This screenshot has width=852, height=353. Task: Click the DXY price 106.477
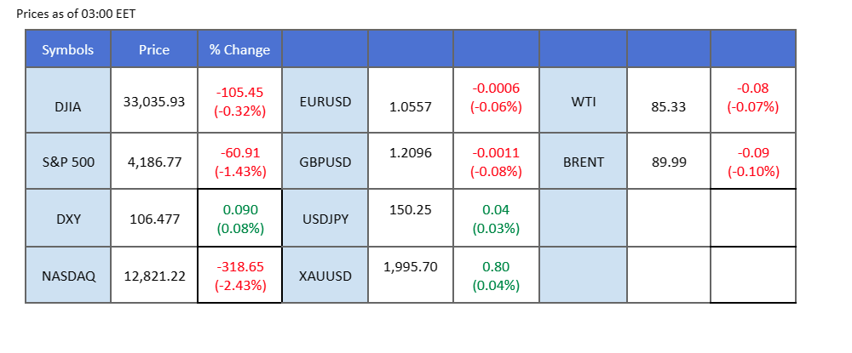(x=154, y=219)
